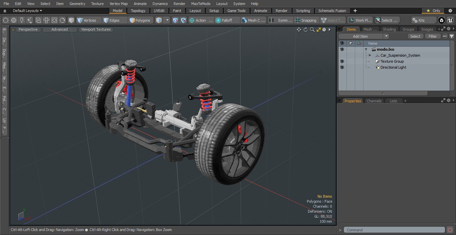This screenshot has width=456, height=235.
Task: Toggle Edges selection mode
Action: click(x=115, y=20)
